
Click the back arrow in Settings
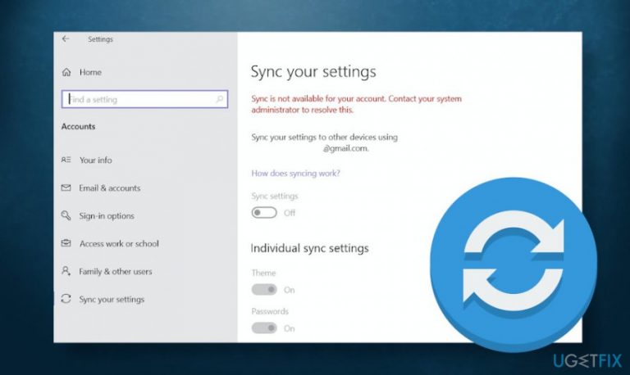[x=66, y=39]
